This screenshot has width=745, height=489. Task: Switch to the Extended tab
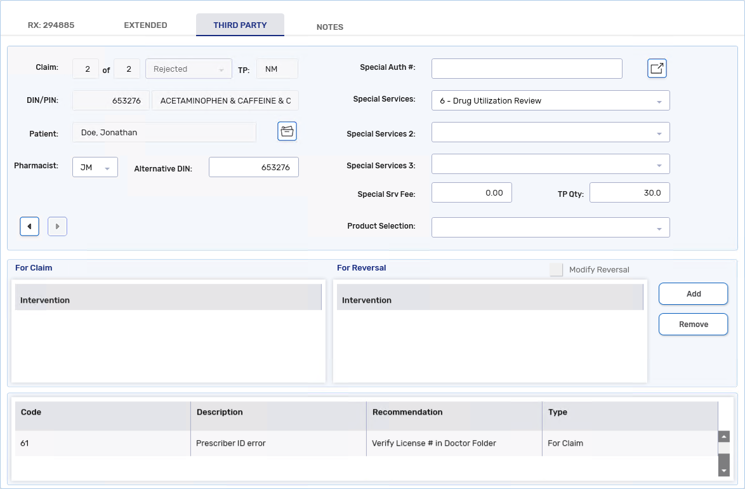pos(145,25)
